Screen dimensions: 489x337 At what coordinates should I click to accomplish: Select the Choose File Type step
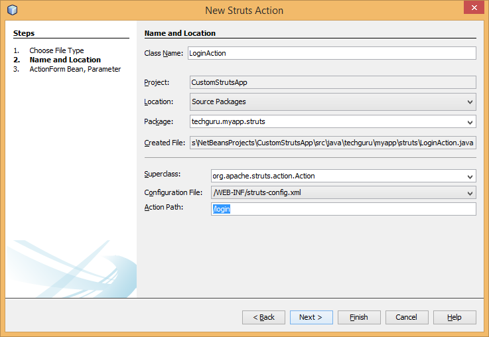[x=56, y=50]
